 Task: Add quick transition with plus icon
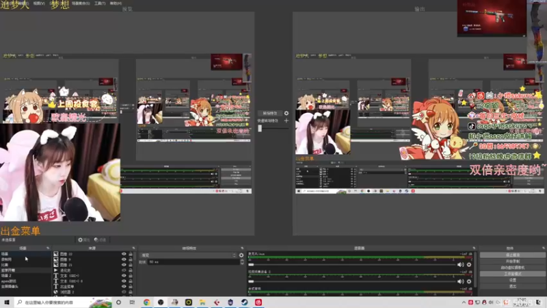pyautogui.click(x=286, y=120)
